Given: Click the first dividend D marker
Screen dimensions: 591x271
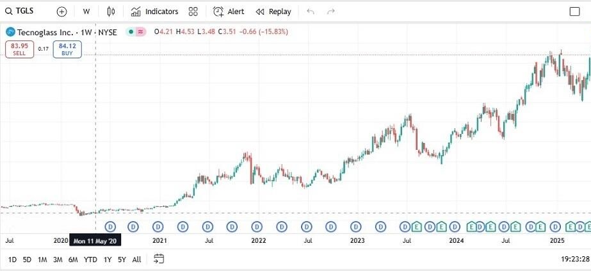Looking at the screenshot, I should (x=109, y=226).
